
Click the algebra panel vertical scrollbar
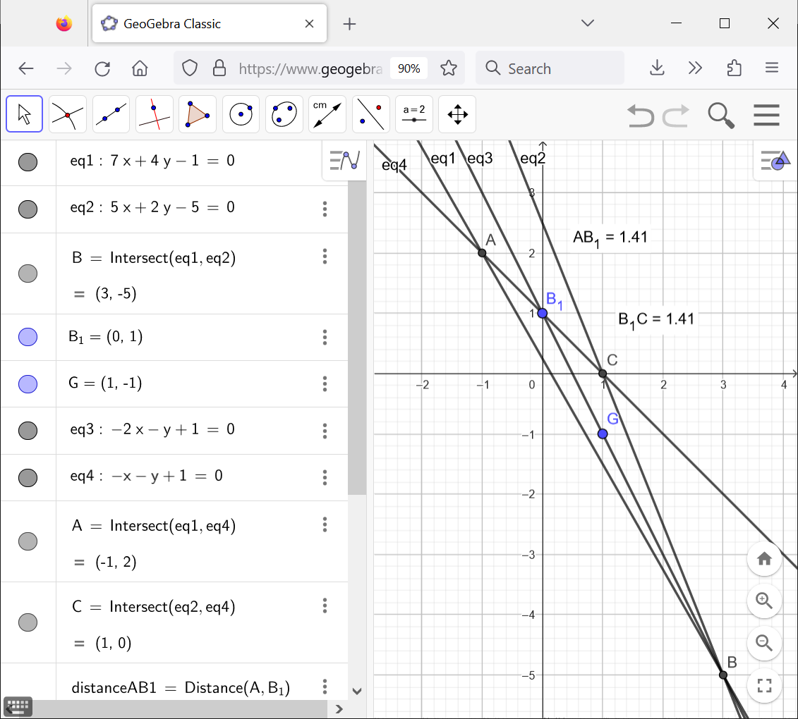357,338
